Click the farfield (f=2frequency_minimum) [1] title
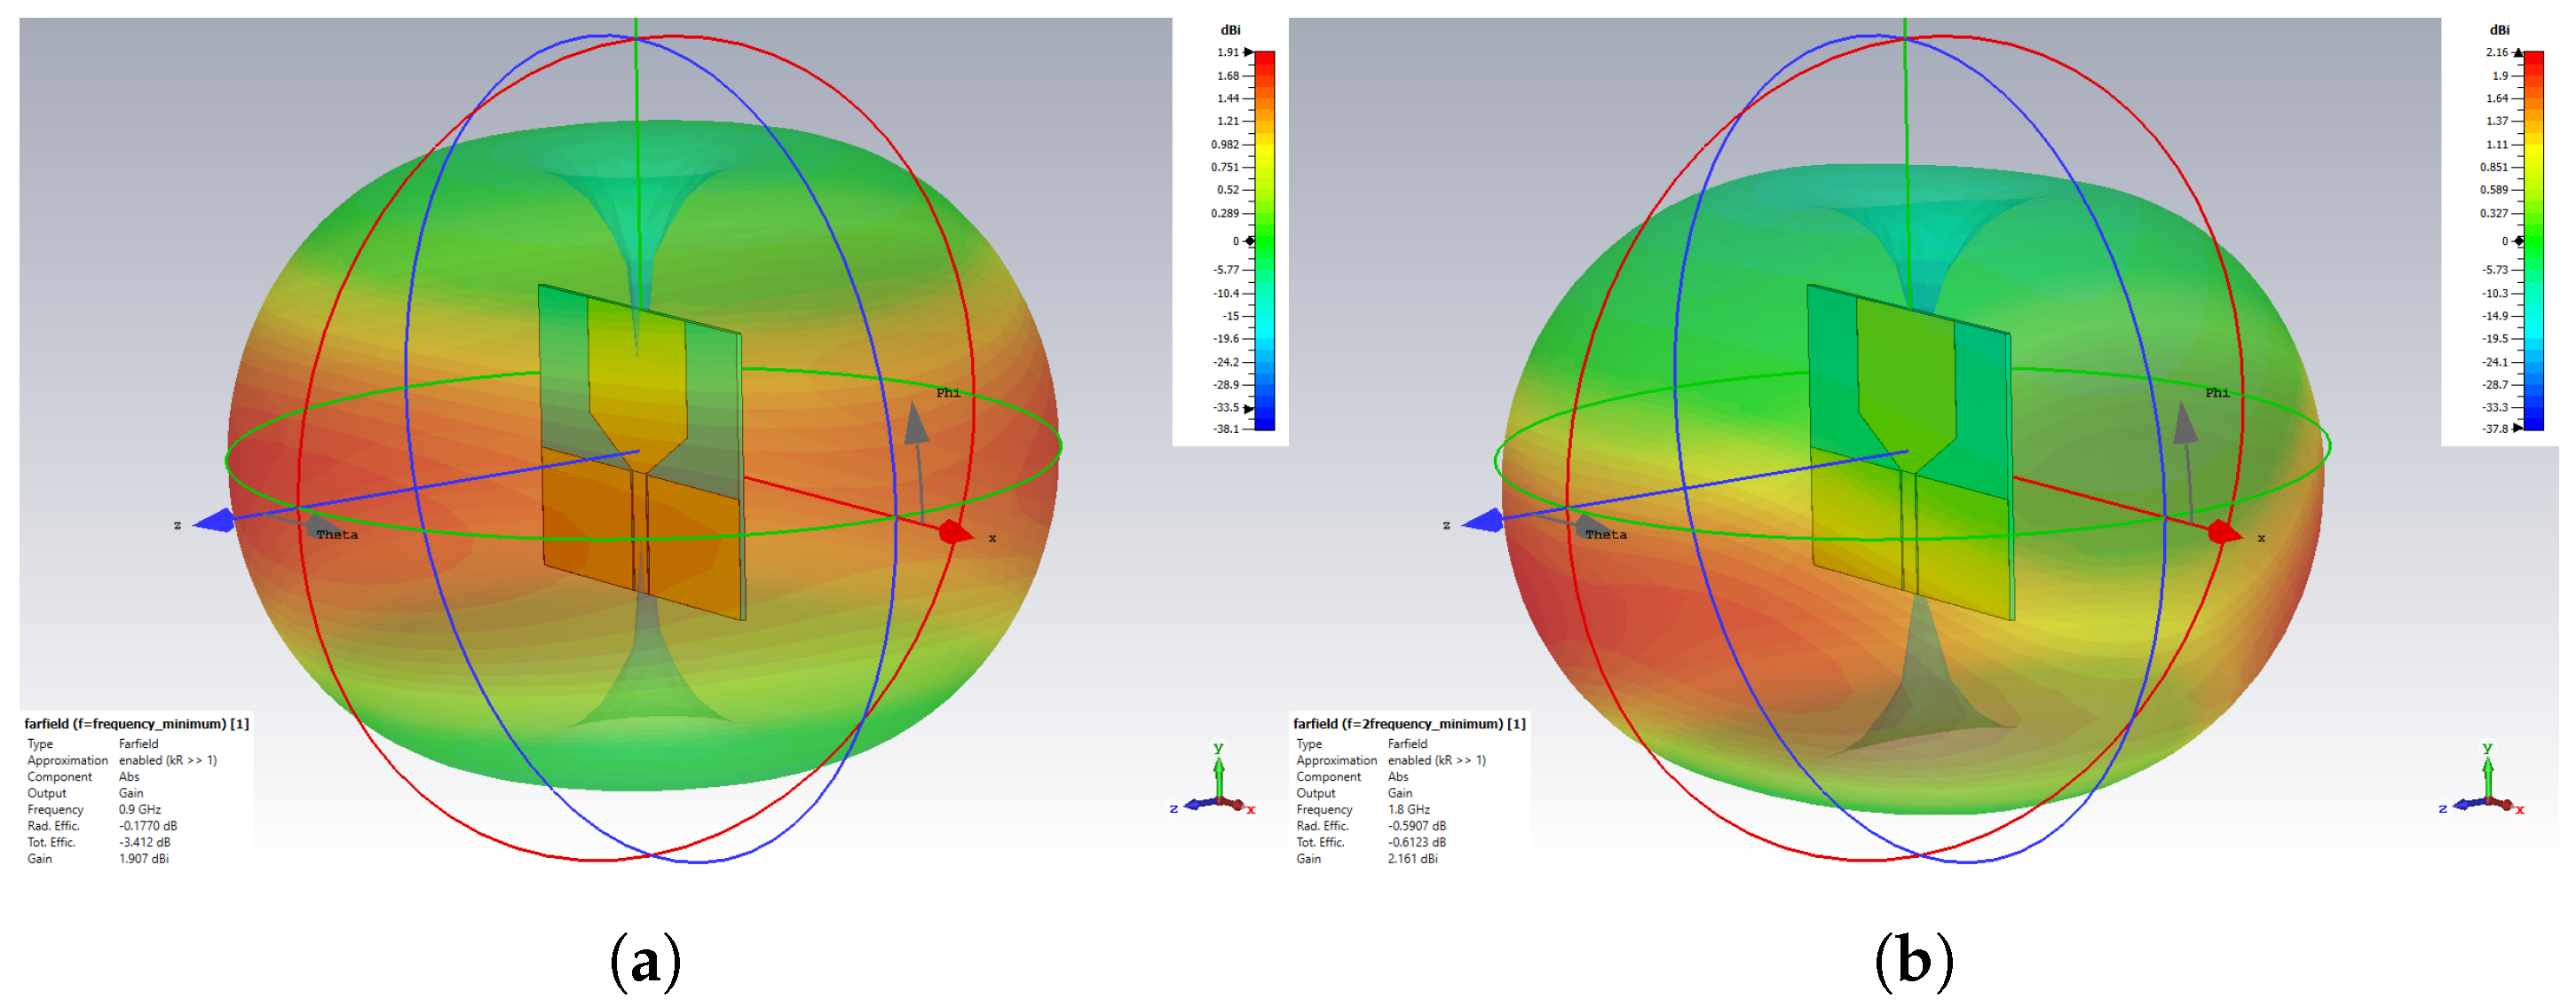 click(x=1409, y=724)
